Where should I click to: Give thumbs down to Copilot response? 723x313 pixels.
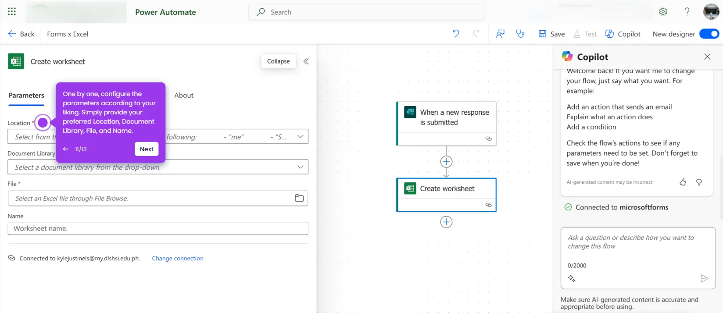point(699,182)
